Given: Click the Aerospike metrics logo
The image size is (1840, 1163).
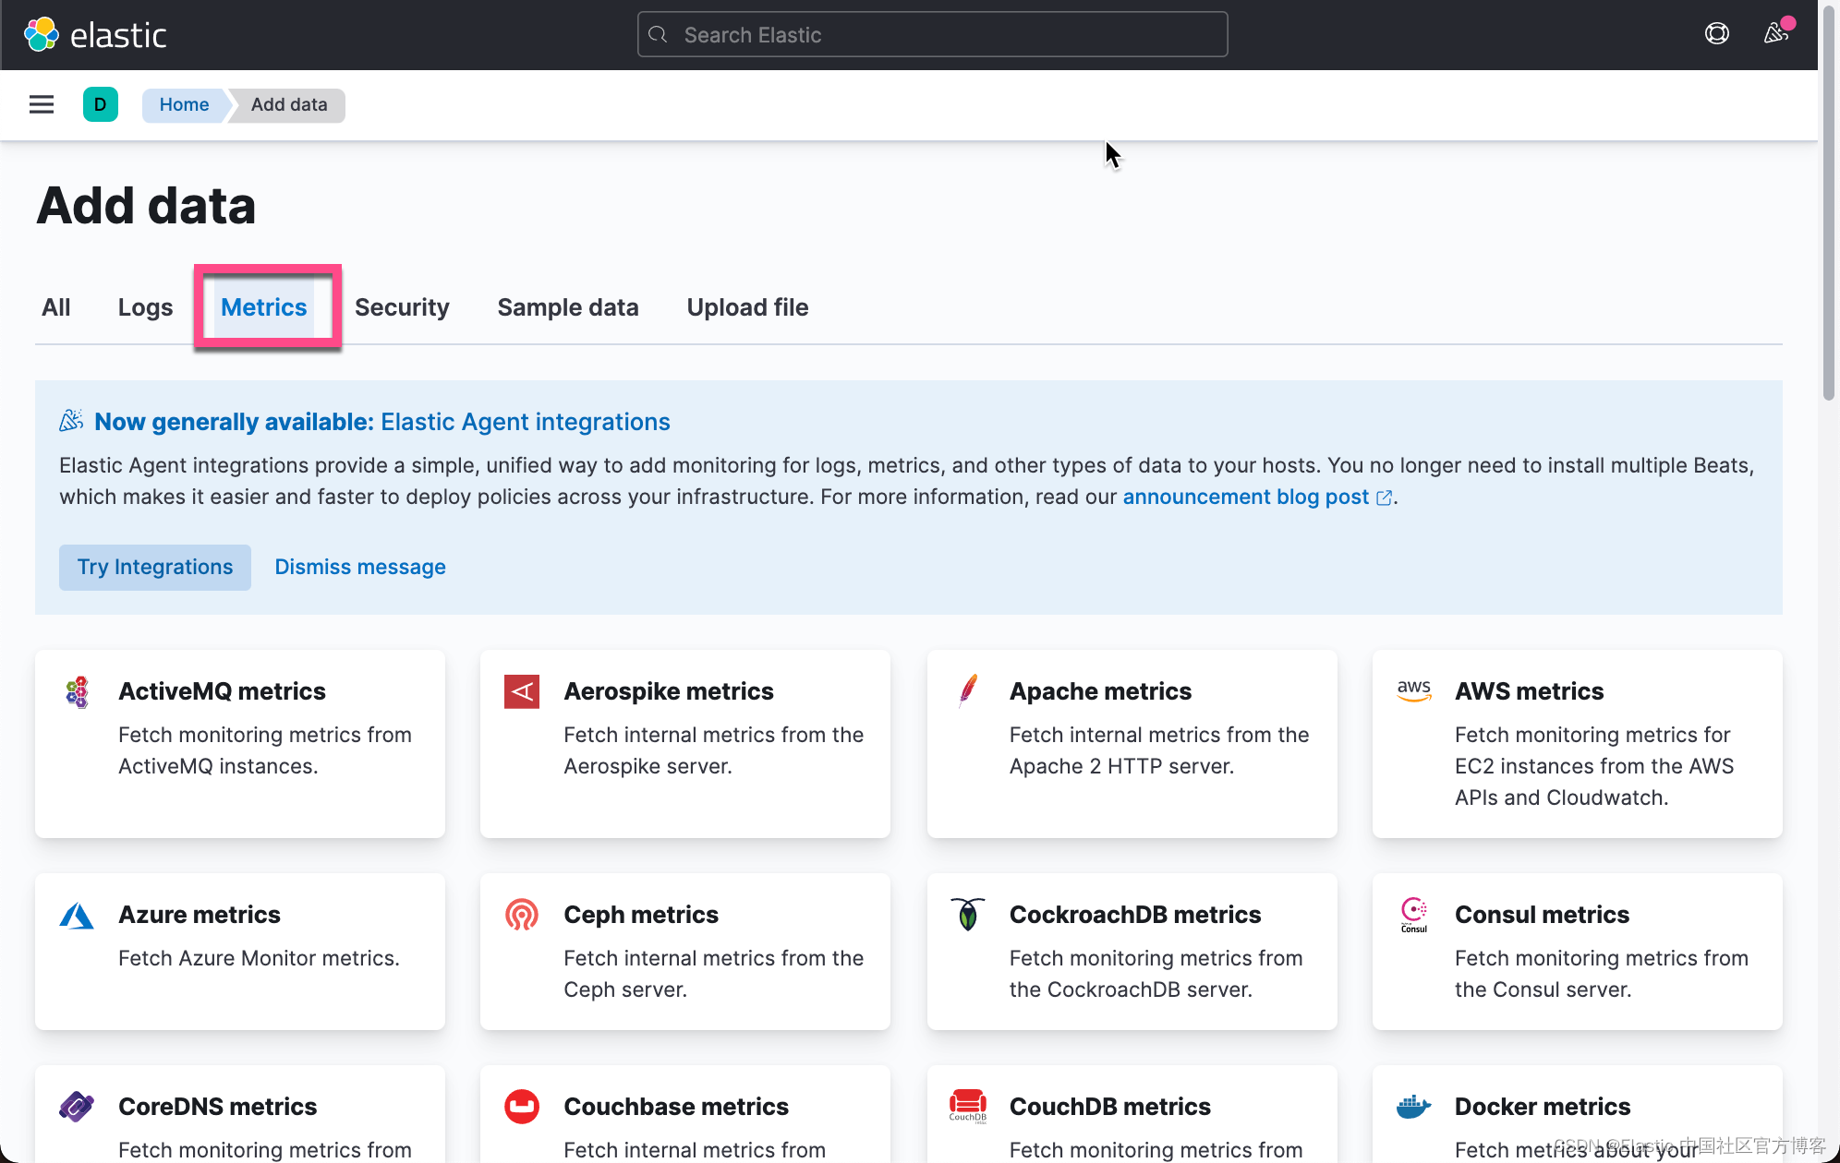Looking at the screenshot, I should (x=522, y=691).
